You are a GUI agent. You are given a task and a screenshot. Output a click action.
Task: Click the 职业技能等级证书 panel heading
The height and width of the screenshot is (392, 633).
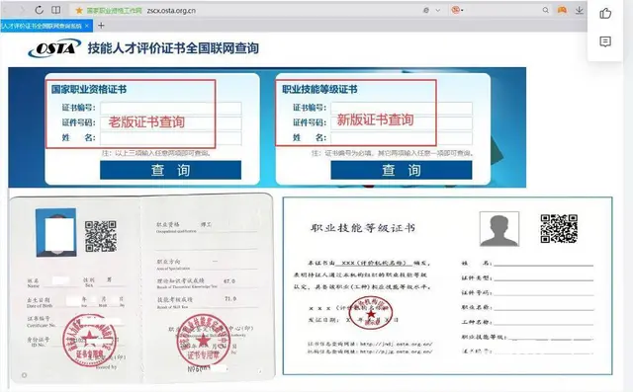pyautogui.click(x=319, y=89)
